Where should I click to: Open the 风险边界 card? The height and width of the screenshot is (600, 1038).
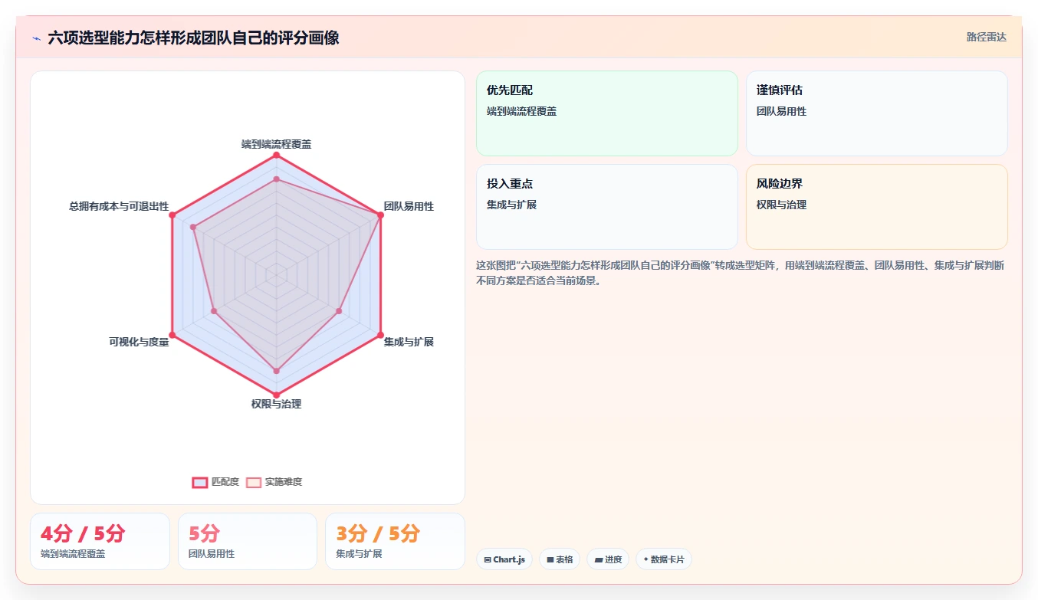(x=876, y=207)
